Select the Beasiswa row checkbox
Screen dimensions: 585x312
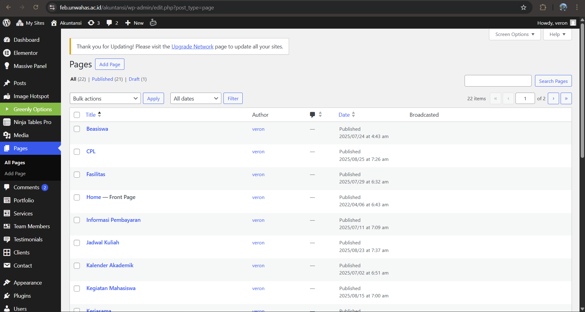(x=77, y=129)
